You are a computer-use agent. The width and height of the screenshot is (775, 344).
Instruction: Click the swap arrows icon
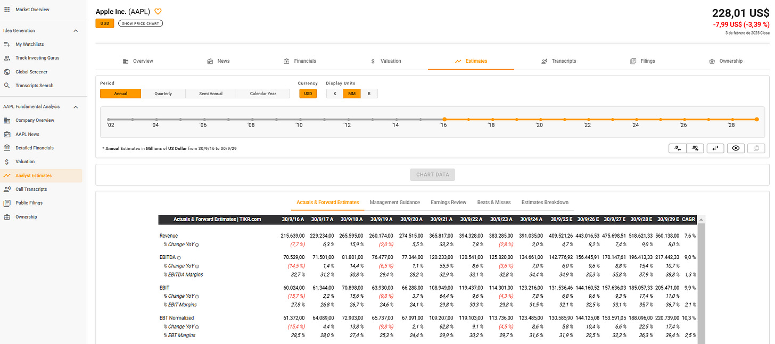[715, 148]
